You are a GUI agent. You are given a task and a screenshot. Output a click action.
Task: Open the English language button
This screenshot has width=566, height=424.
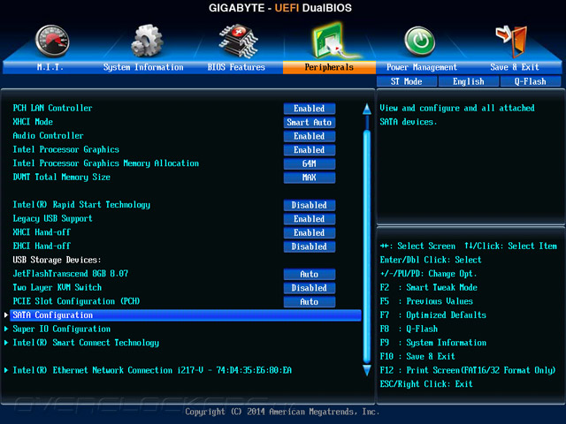[469, 81]
